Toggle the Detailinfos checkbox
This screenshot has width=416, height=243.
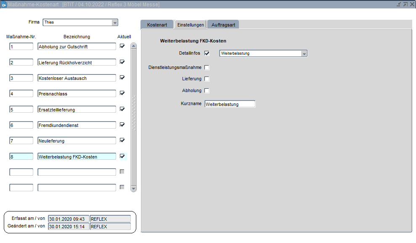pos(207,53)
